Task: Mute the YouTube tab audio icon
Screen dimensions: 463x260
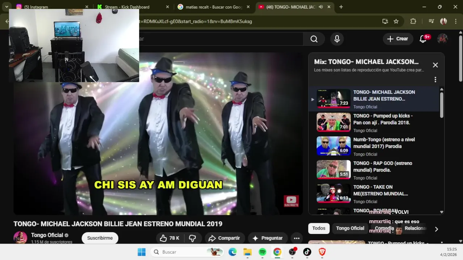Action: (320, 7)
